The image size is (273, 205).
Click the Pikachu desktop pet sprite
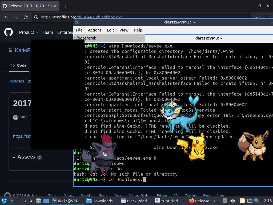point(191,147)
